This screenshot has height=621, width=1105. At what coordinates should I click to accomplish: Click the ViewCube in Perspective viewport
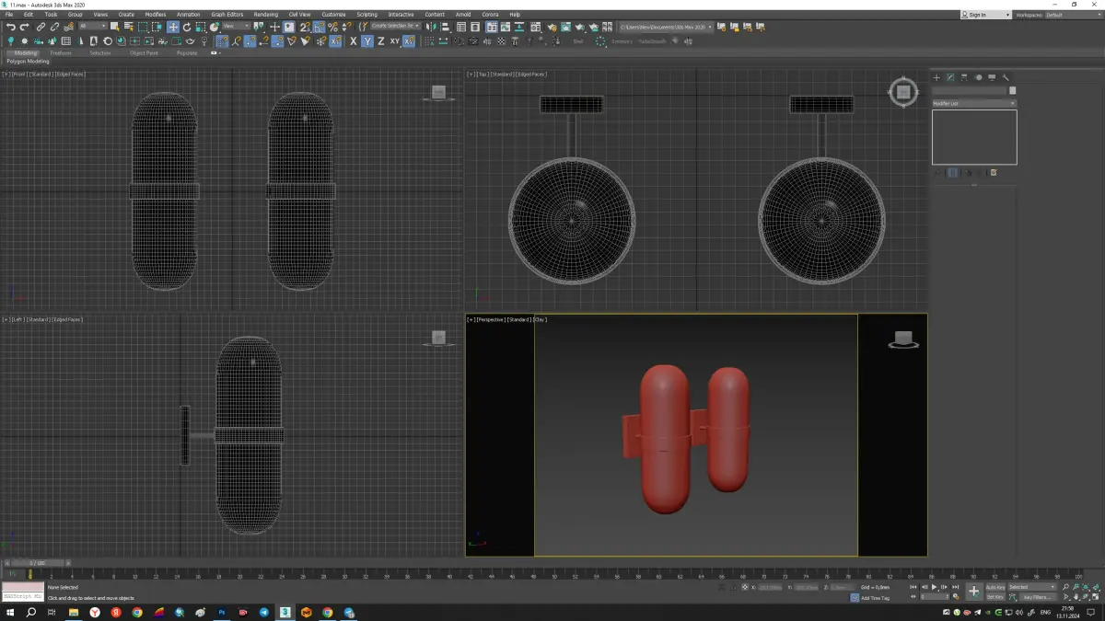click(x=903, y=339)
